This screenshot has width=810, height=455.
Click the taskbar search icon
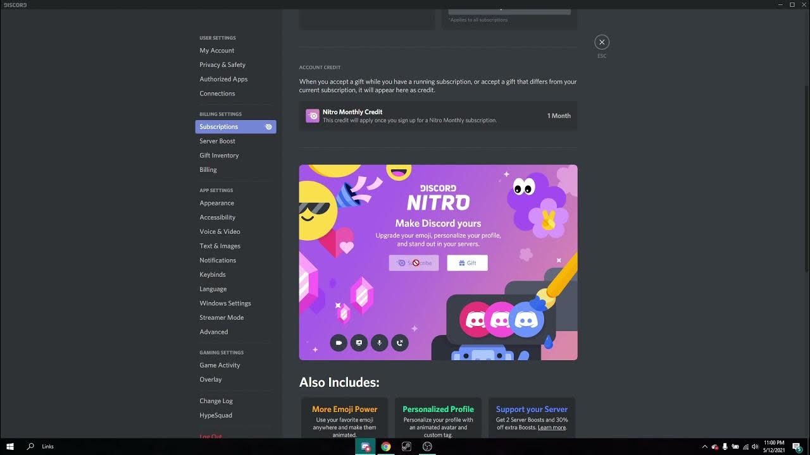30,446
